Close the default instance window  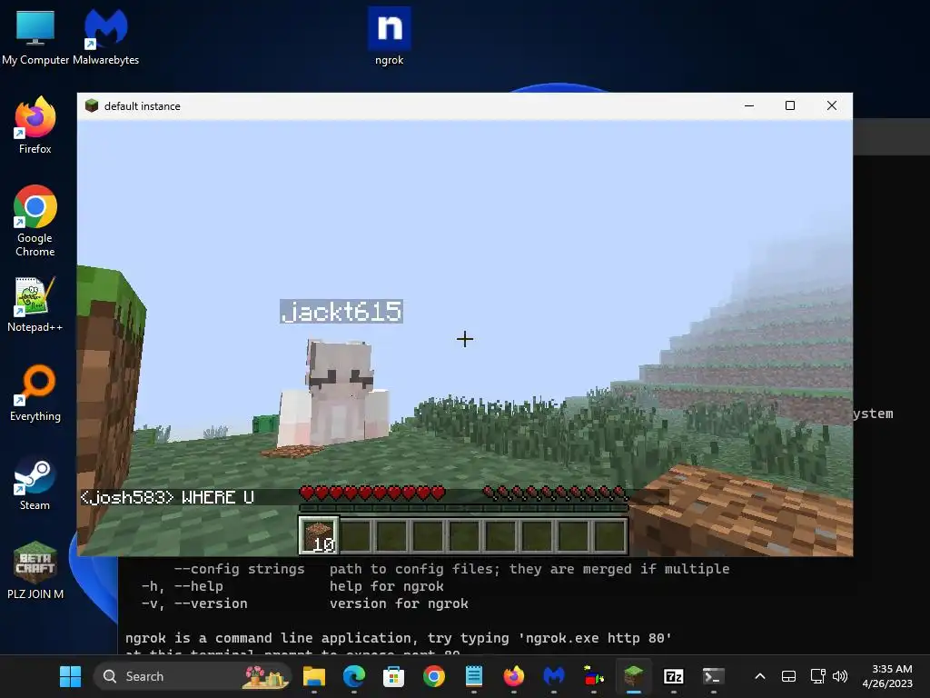pos(832,105)
